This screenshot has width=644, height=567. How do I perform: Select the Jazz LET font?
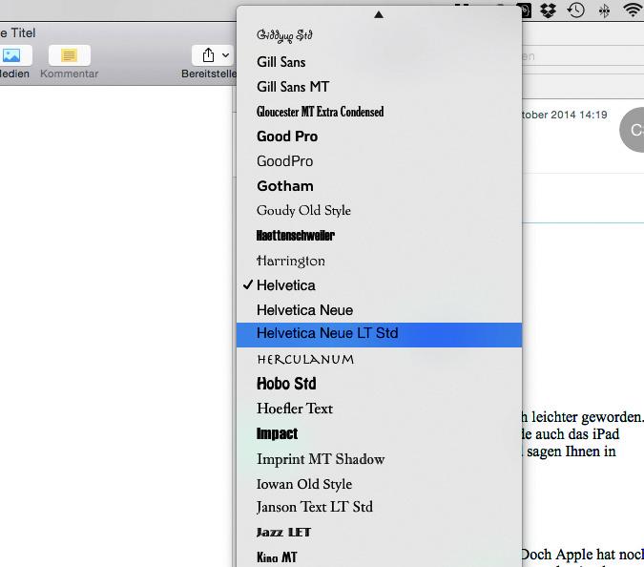click(379, 533)
